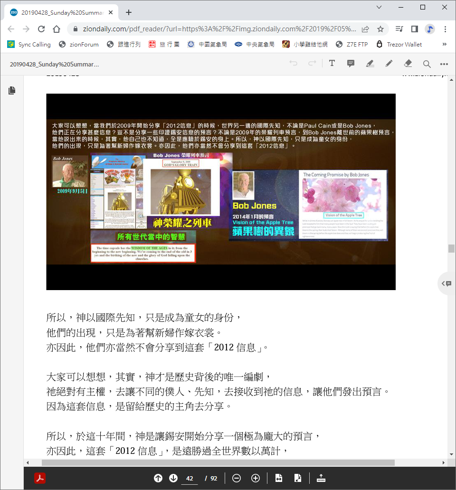This screenshot has height=490, width=456.
Task: Click the page number field showing 42
Action: tap(190, 479)
